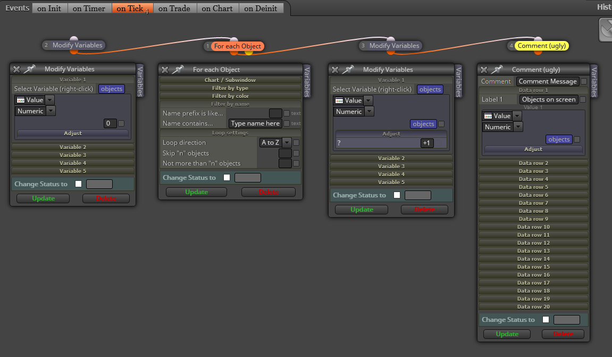
Task: Switch to the on Chart event tab
Action: coord(217,8)
